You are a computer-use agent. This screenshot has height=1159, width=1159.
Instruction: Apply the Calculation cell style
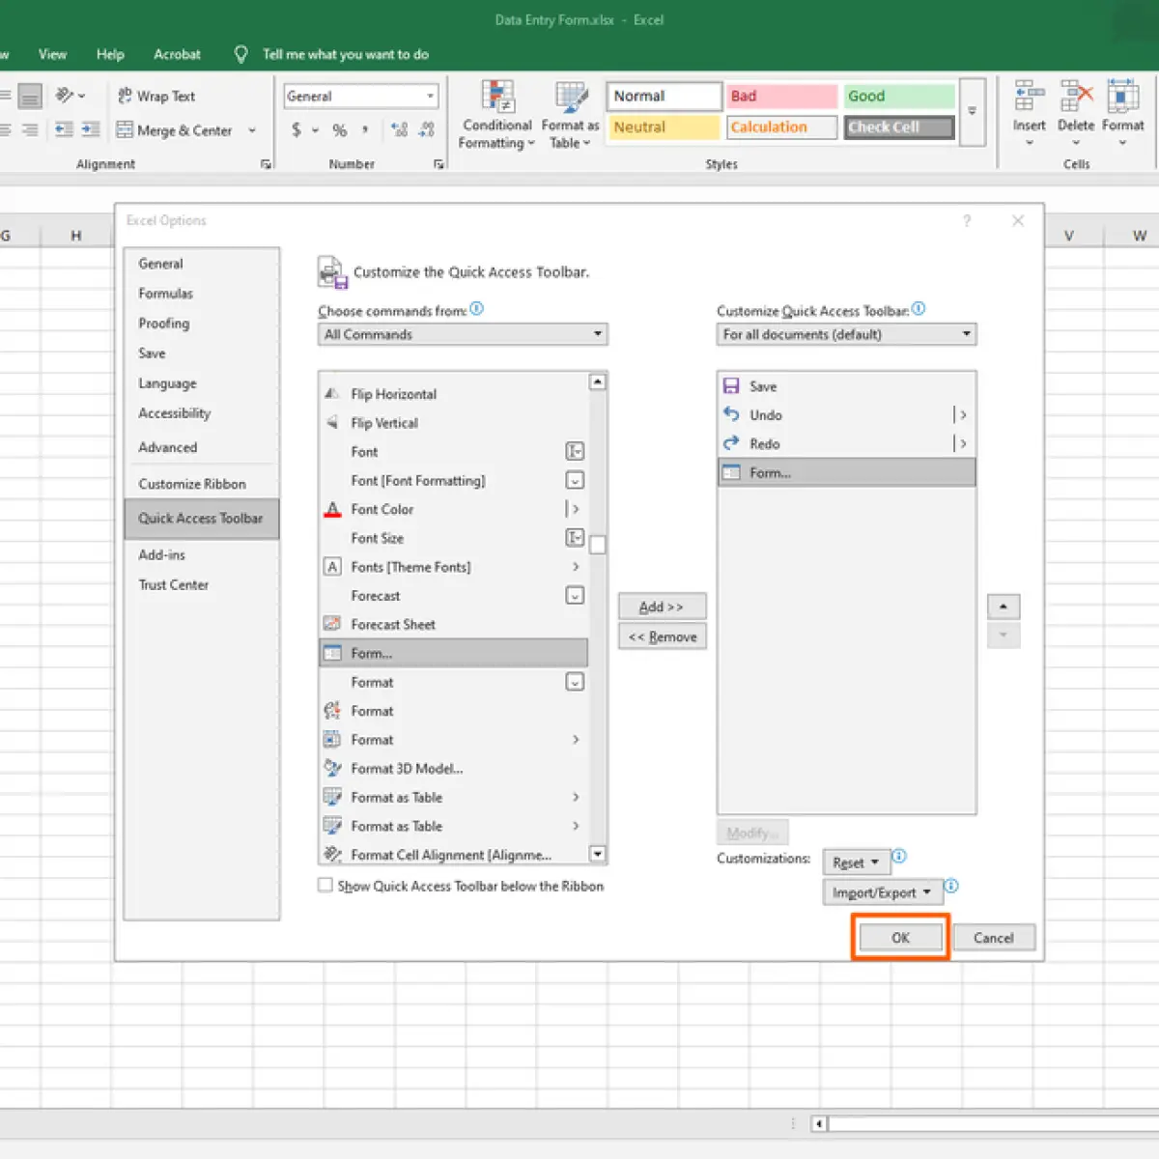781,127
